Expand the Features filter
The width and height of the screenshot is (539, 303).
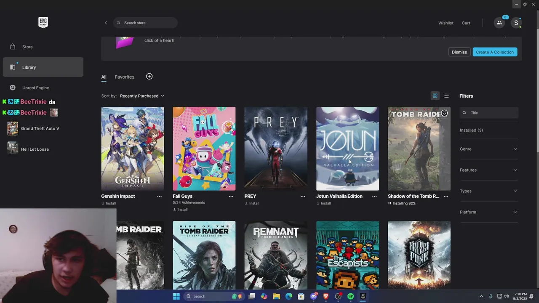(x=488, y=170)
